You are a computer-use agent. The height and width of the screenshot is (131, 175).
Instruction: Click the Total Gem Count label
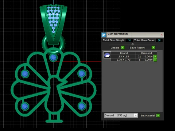(x=144, y=40)
